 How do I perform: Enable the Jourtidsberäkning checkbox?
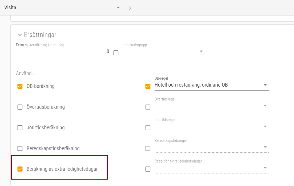point(20,127)
